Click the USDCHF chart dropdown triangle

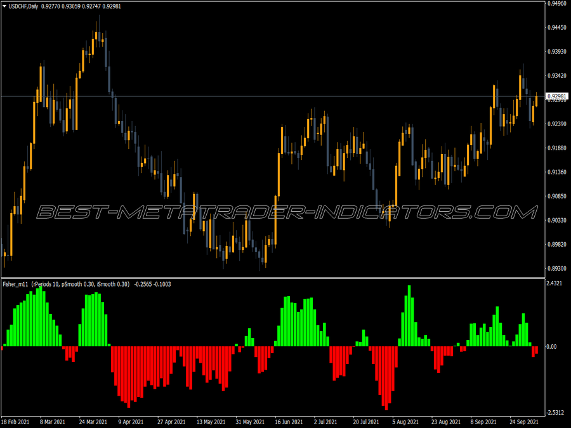click(4, 6)
